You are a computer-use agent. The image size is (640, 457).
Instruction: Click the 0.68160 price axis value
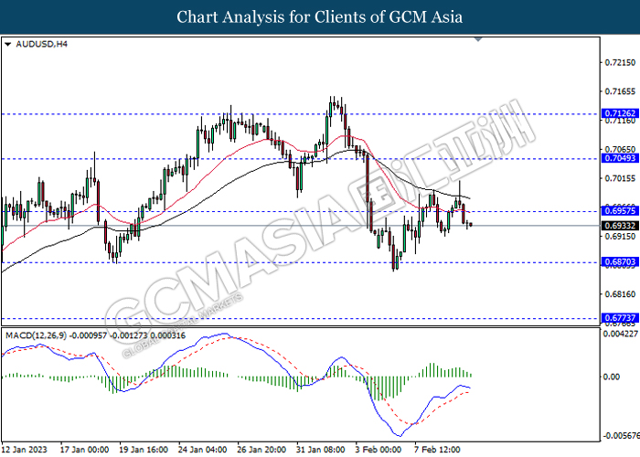click(x=620, y=294)
